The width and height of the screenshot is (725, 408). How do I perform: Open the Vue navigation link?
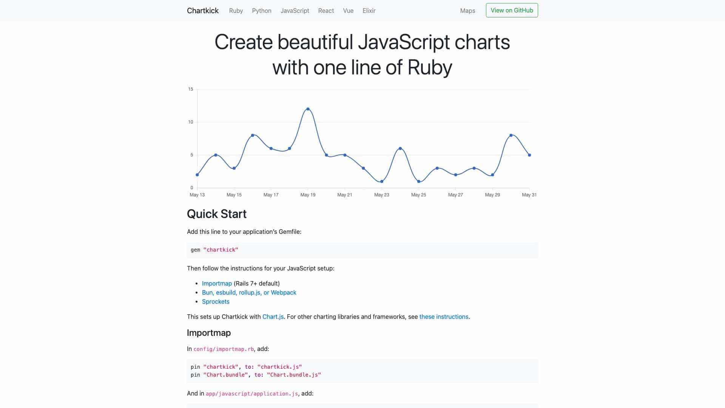348,11
